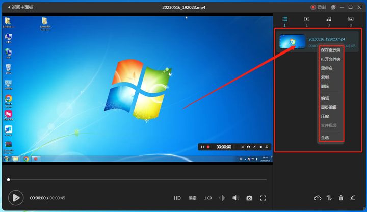Click the audio waveform icon
The height and width of the screenshot is (212, 367).
(222, 198)
